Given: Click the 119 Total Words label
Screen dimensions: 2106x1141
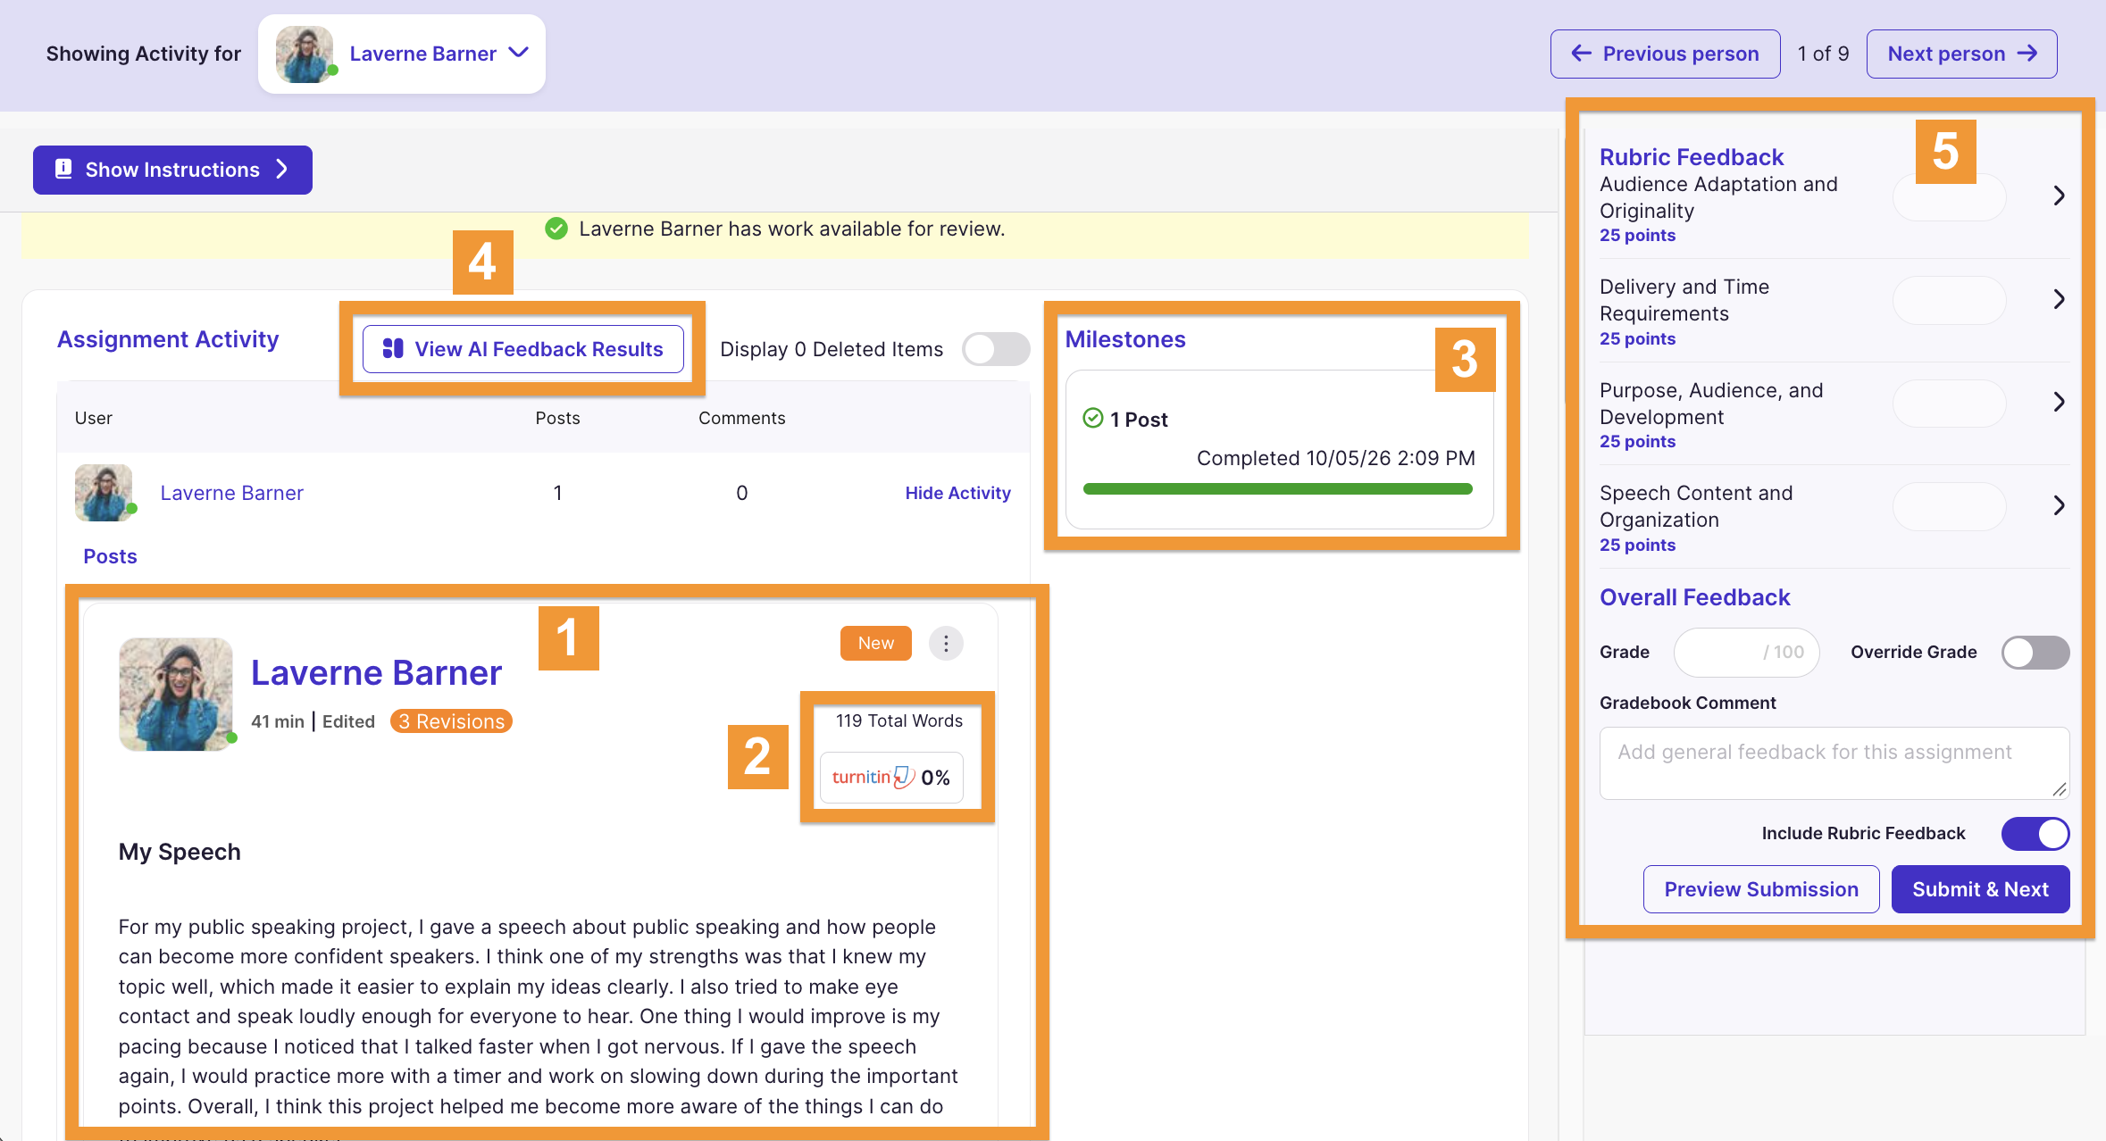Looking at the screenshot, I should pyautogui.click(x=898, y=720).
